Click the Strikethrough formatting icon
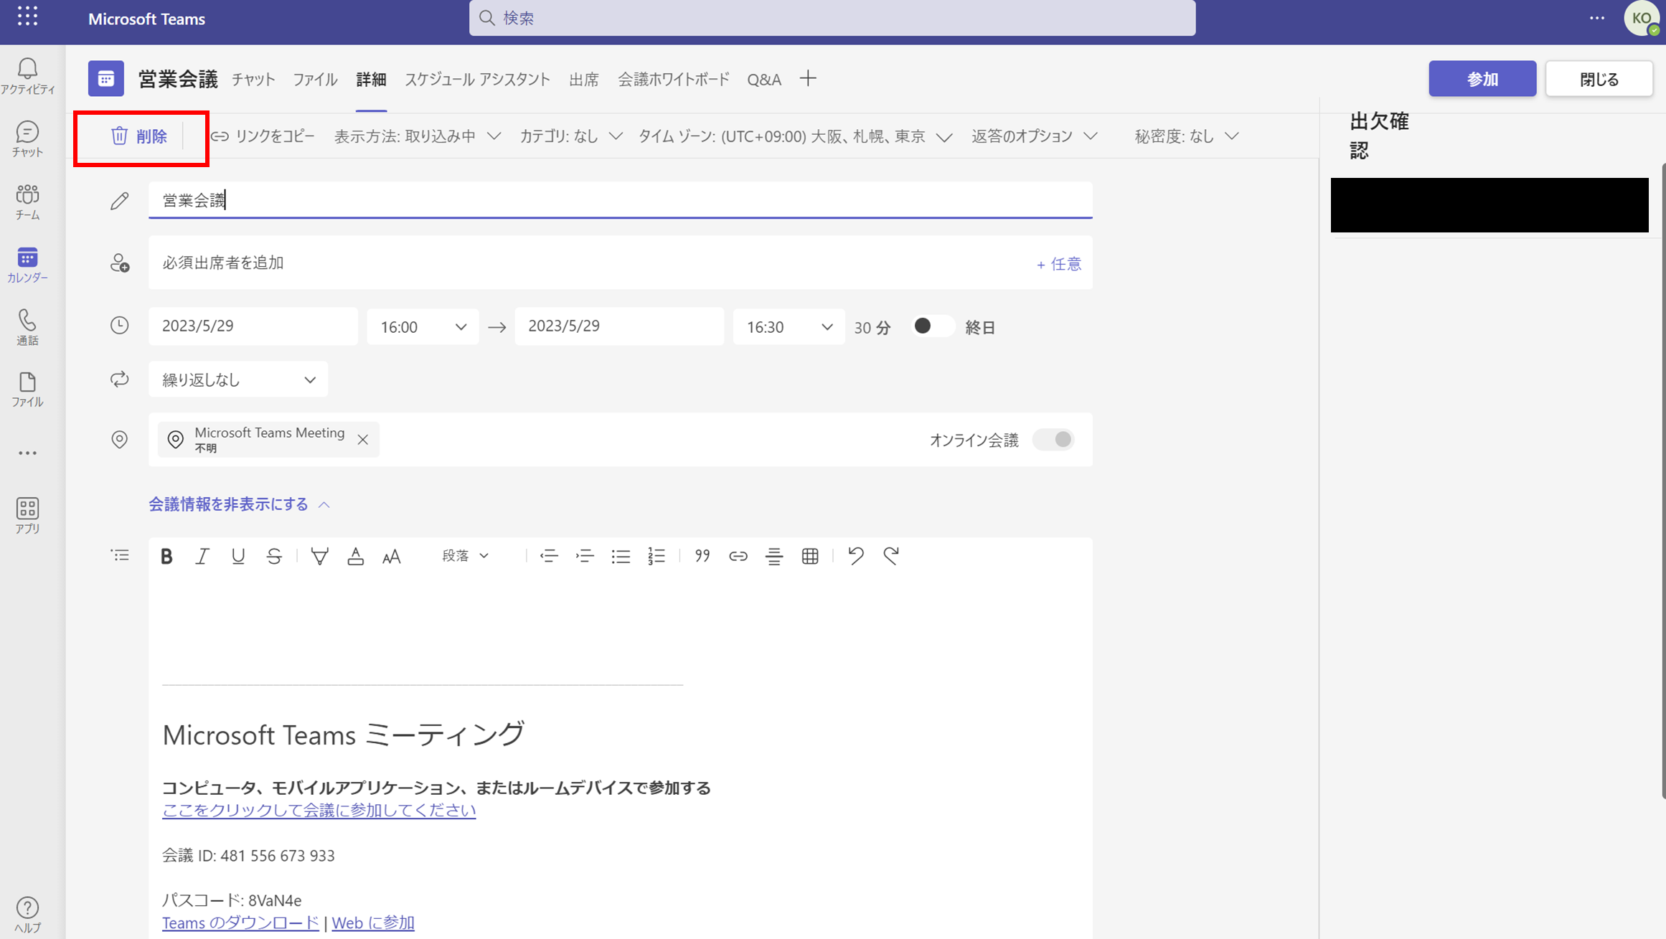The width and height of the screenshot is (1666, 939). 274,556
